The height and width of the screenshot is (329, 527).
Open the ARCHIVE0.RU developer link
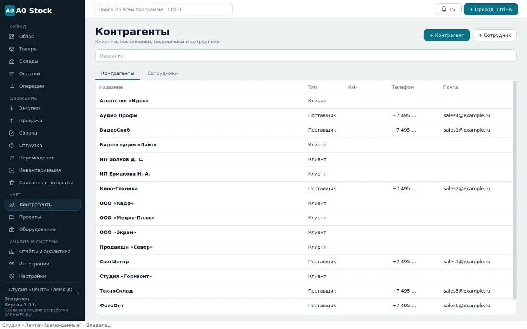pos(18,315)
